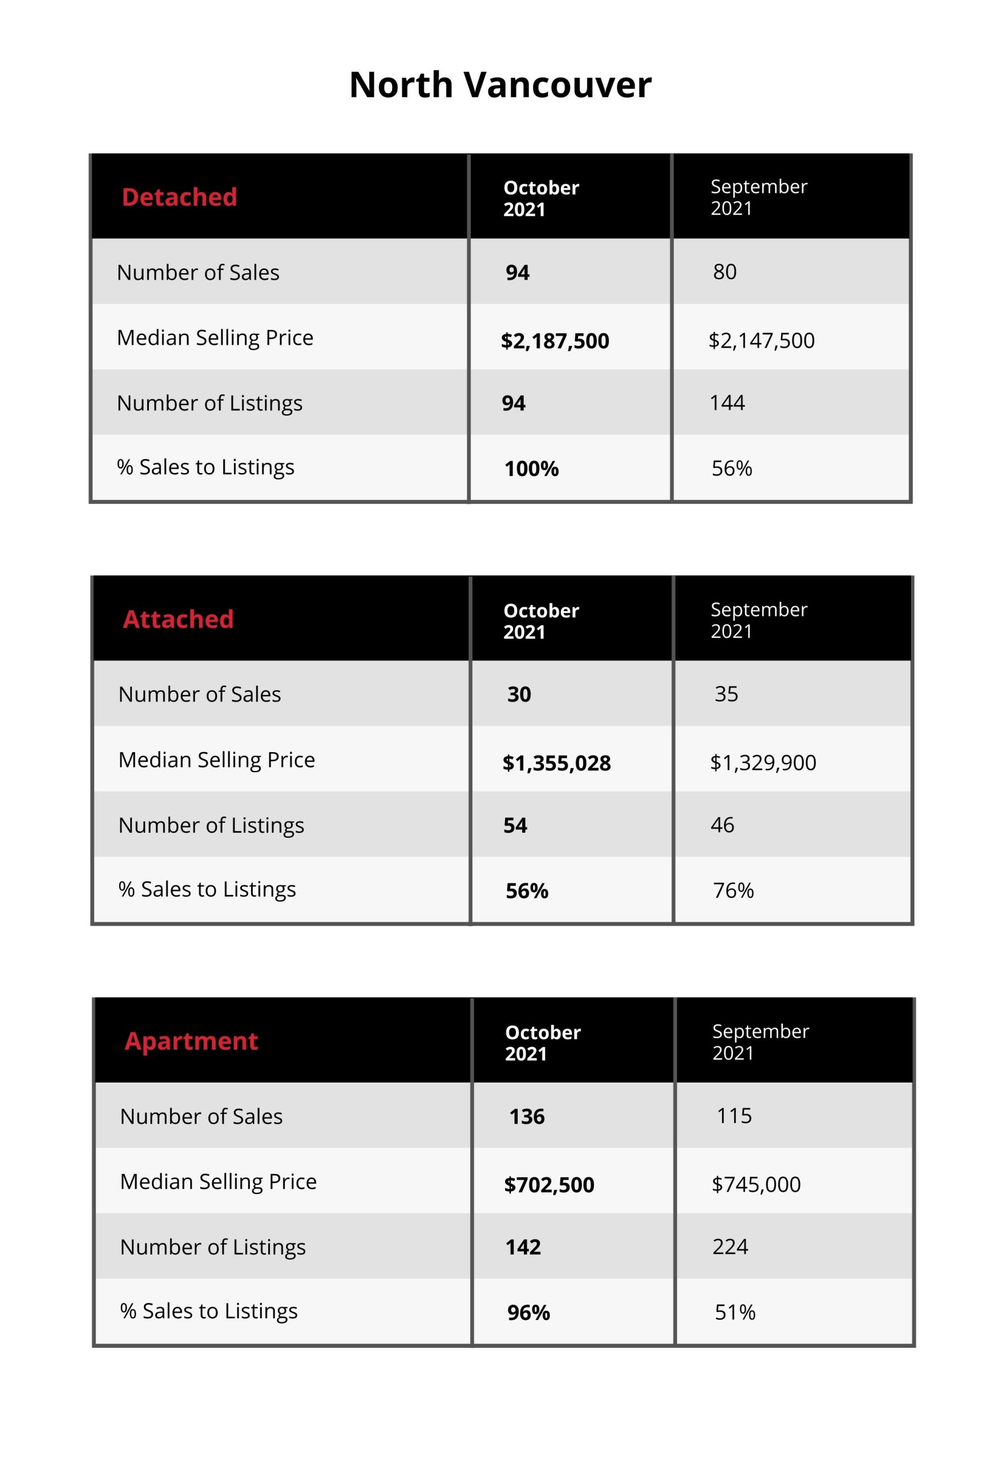Select the Apartment median price $702,500

click(549, 1184)
